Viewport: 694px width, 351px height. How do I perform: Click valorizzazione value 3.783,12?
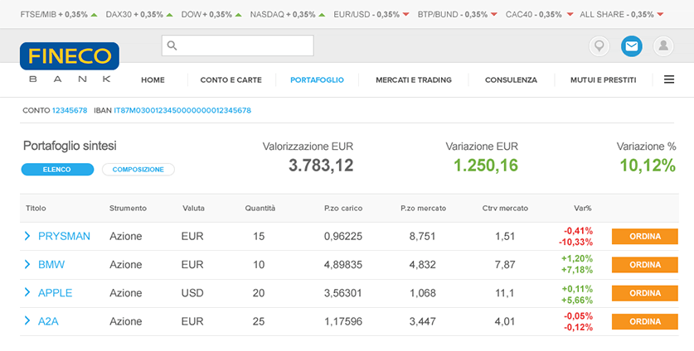321,166
